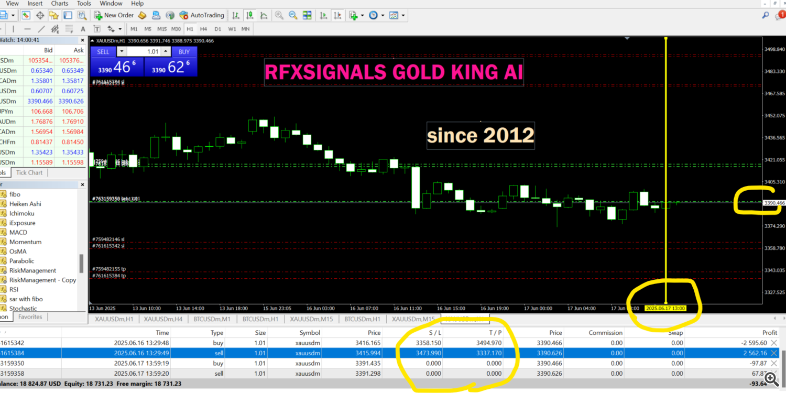Image resolution: width=786 pixels, height=393 pixels.
Task: Toggle Chart Shift
Action: click(x=337, y=15)
